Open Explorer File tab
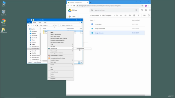Screen dimensions: 175x98 [x=30, y=22]
